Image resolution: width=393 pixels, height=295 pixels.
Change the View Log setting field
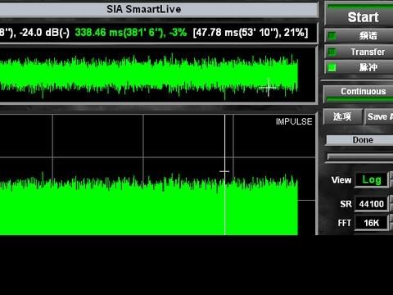[x=372, y=179]
